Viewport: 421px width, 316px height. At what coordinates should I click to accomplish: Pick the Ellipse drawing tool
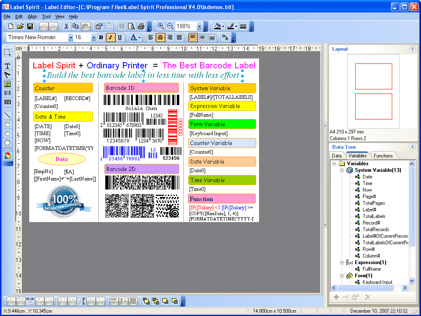point(7,143)
